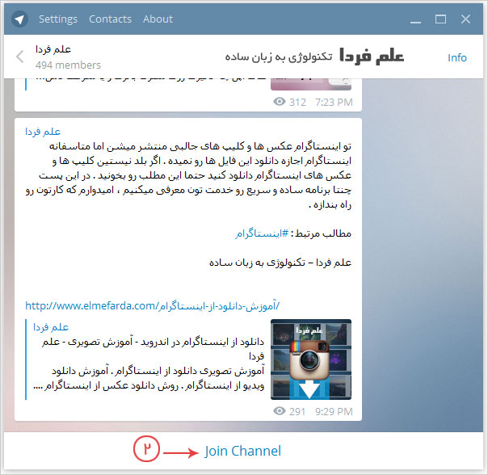Click the link preview site name علم فردا
This screenshot has width=488, height=475.
[51, 327]
